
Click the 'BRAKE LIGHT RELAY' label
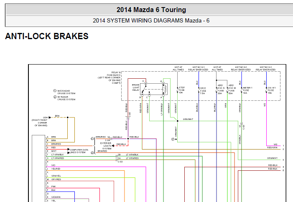[136, 87]
